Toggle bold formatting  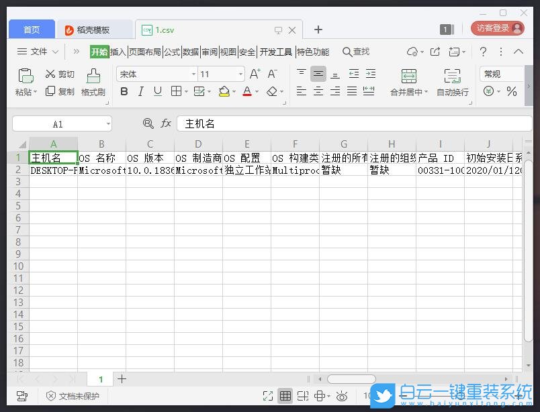coord(124,91)
